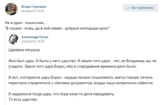Click the vertical quote bar beside the repost

tap(5, 70)
